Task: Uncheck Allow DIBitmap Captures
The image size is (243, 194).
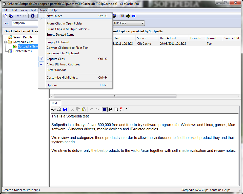Action: (75, 64)
